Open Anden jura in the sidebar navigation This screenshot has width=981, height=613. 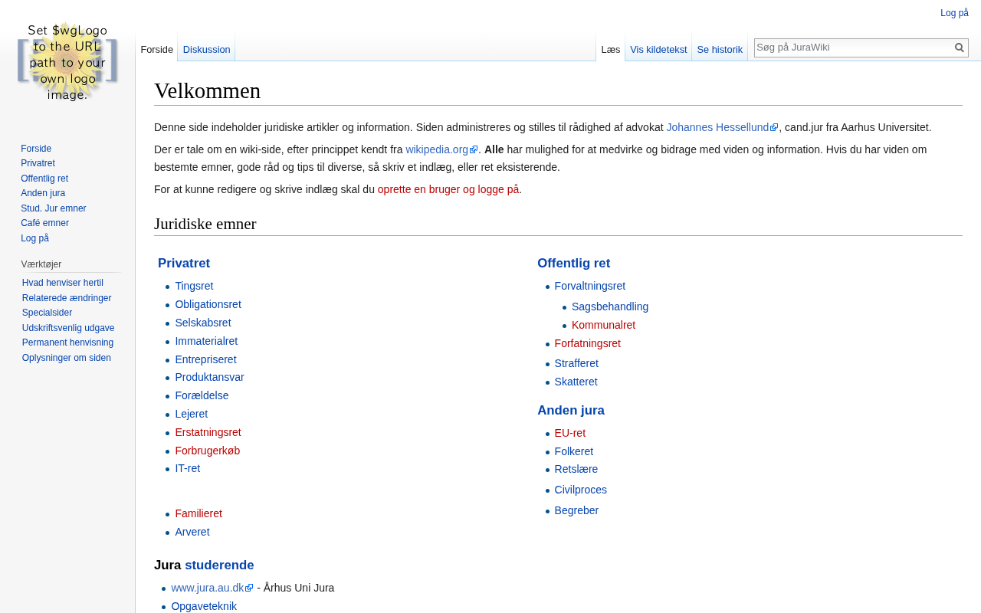click(x=43, y=193)
